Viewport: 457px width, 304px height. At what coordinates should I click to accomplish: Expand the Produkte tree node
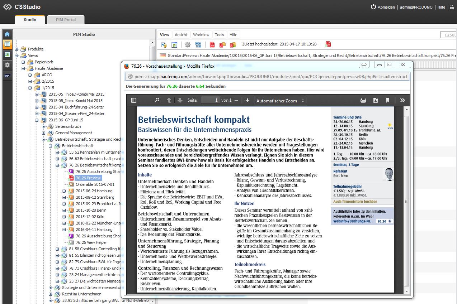(17, 49)
